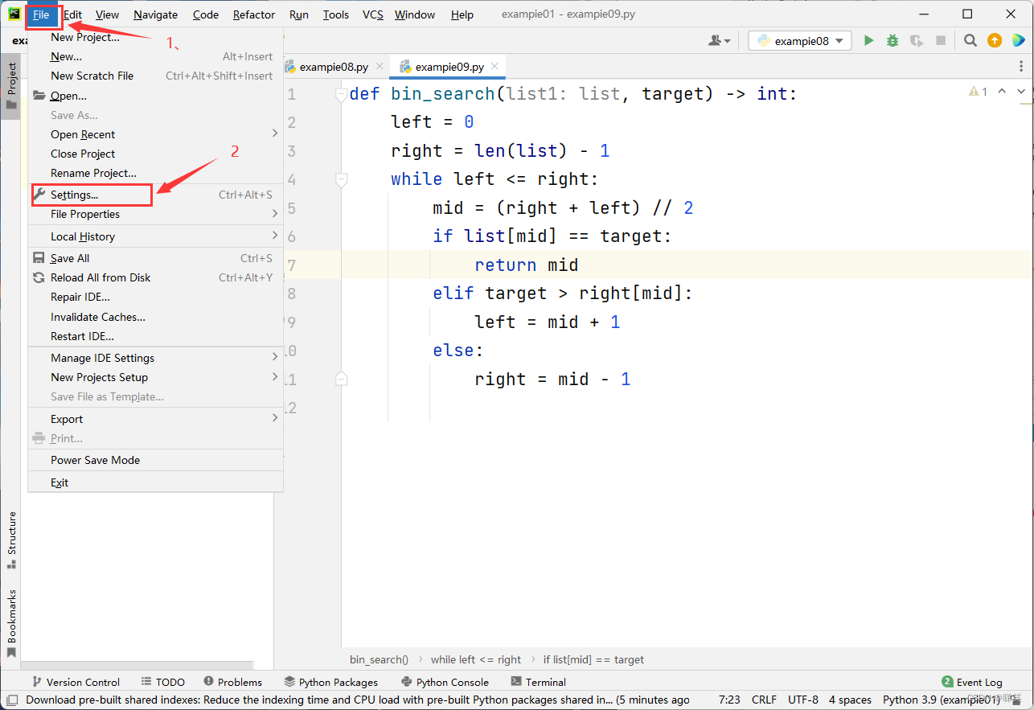Expand the File Properties submenu
Screen dimensions: 1034x710
[155, 214]
